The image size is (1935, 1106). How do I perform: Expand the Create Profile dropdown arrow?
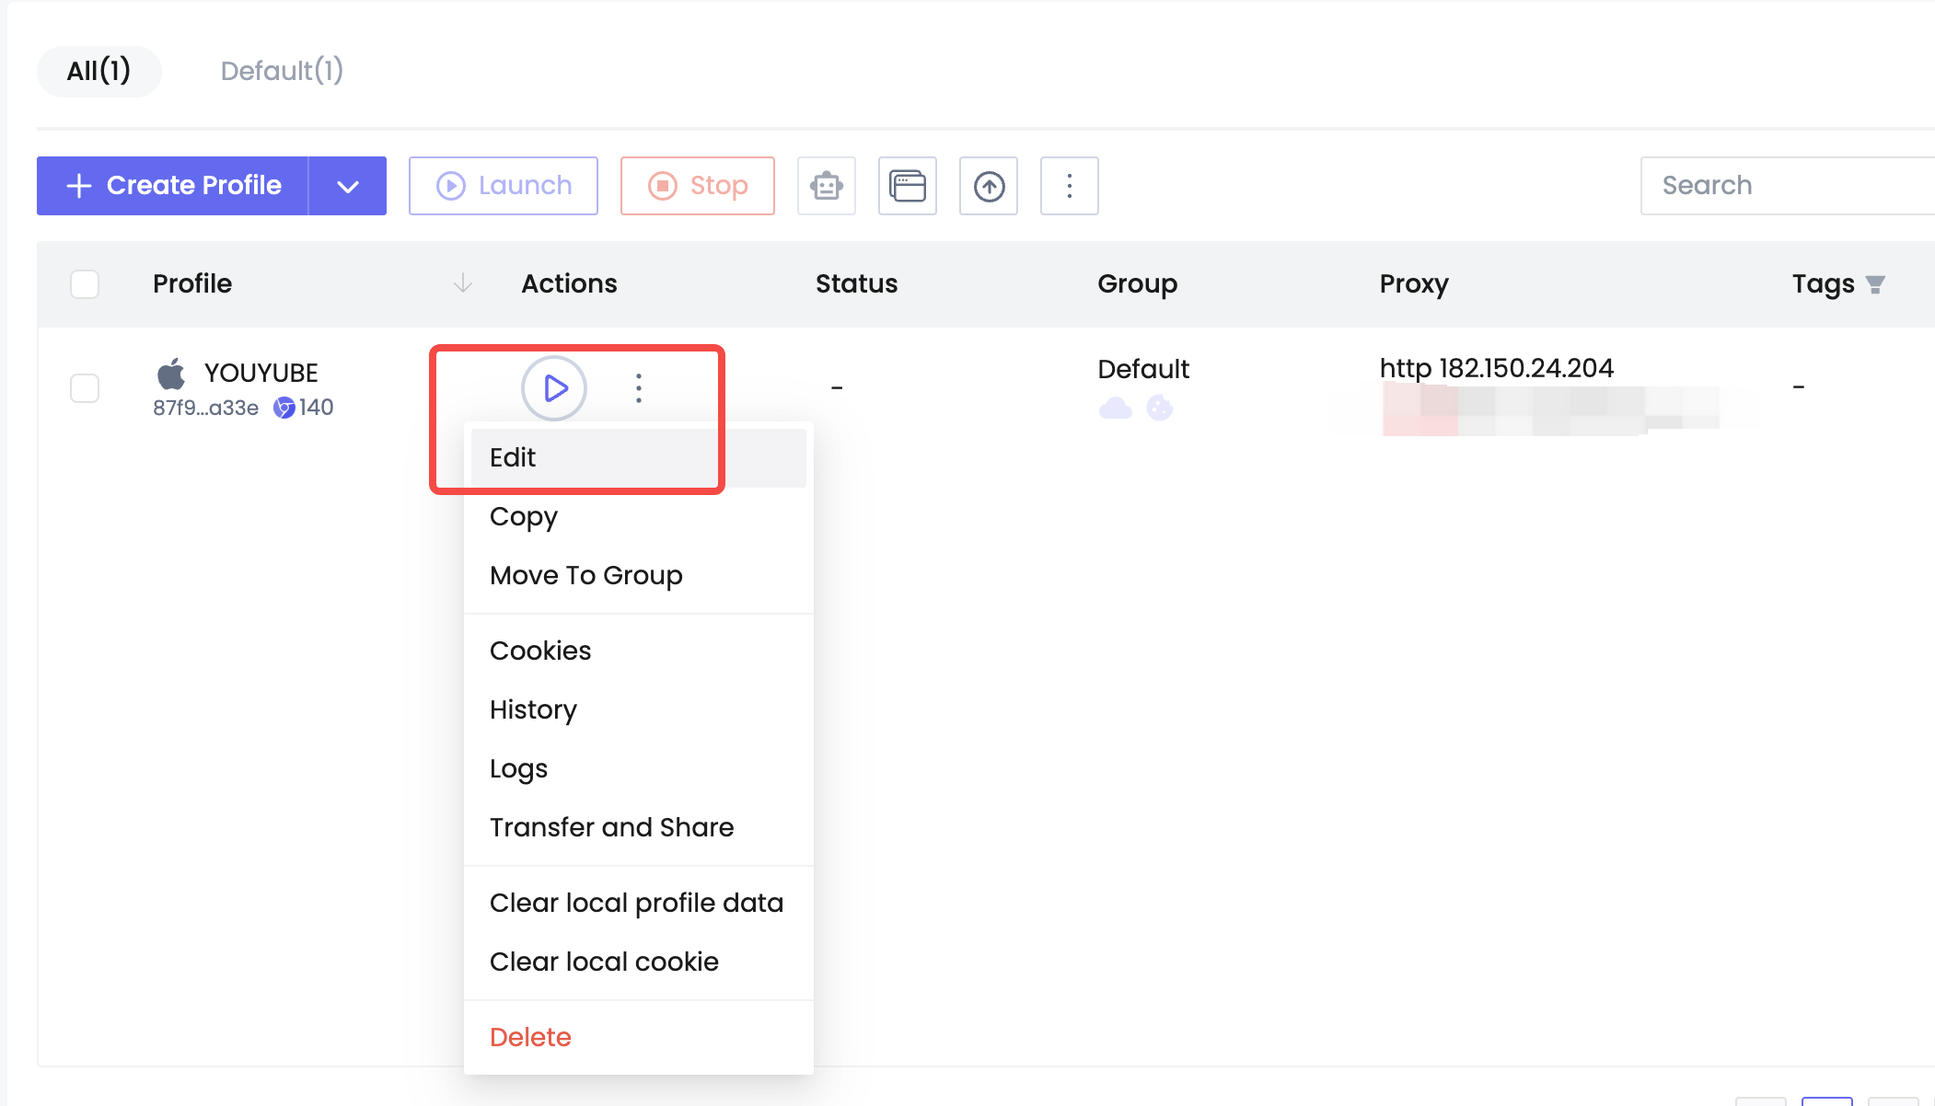(347, 185)
